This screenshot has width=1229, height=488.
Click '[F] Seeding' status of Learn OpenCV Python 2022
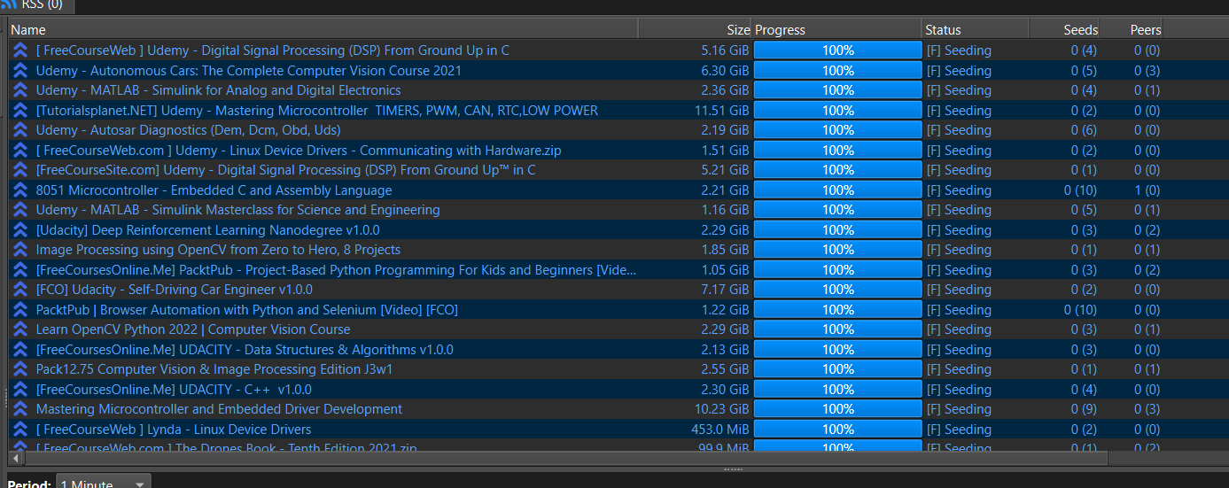pos(959,329)
